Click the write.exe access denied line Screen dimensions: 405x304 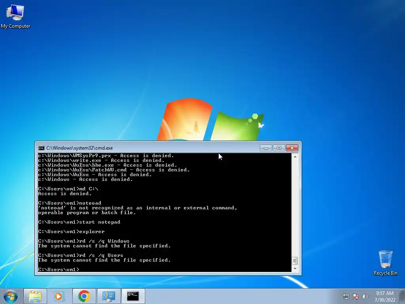click(101, 160)
